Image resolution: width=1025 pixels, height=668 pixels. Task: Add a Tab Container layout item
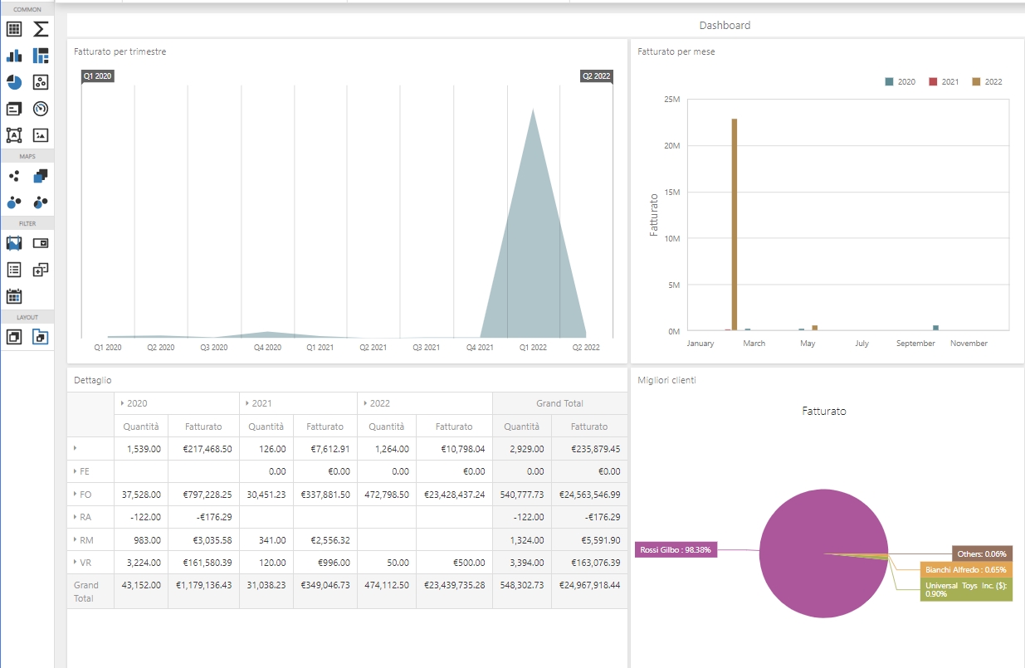tap(41, 337)
